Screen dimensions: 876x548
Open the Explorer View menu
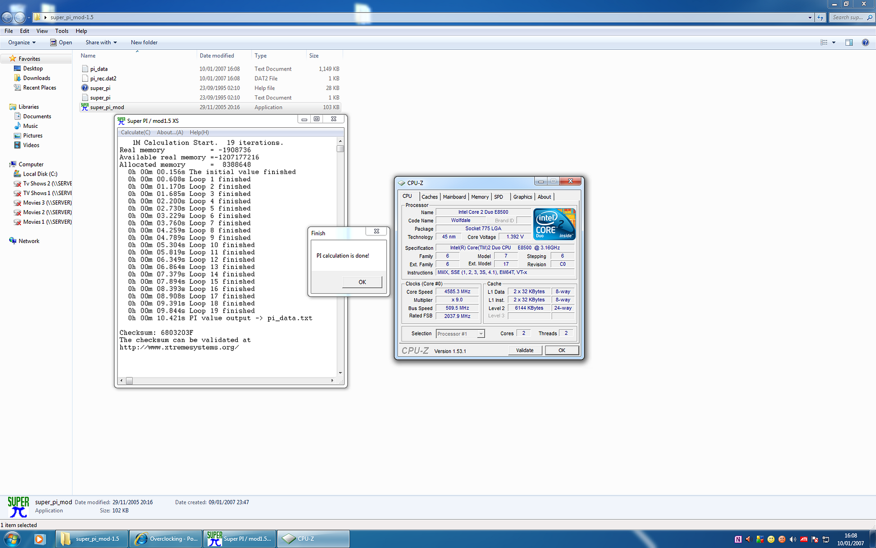click(x=42, y=31)
